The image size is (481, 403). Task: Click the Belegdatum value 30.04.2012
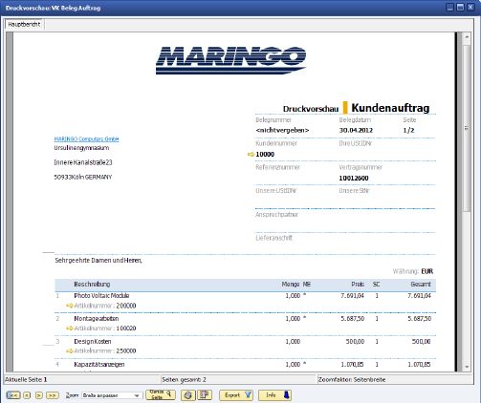click(356, 130)
